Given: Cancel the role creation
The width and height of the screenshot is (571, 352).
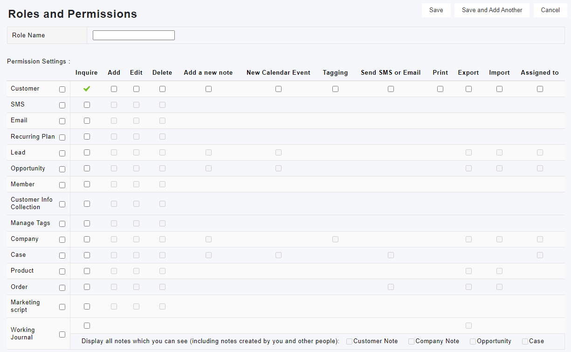Looking at the screenshot, I should point(550,10).
